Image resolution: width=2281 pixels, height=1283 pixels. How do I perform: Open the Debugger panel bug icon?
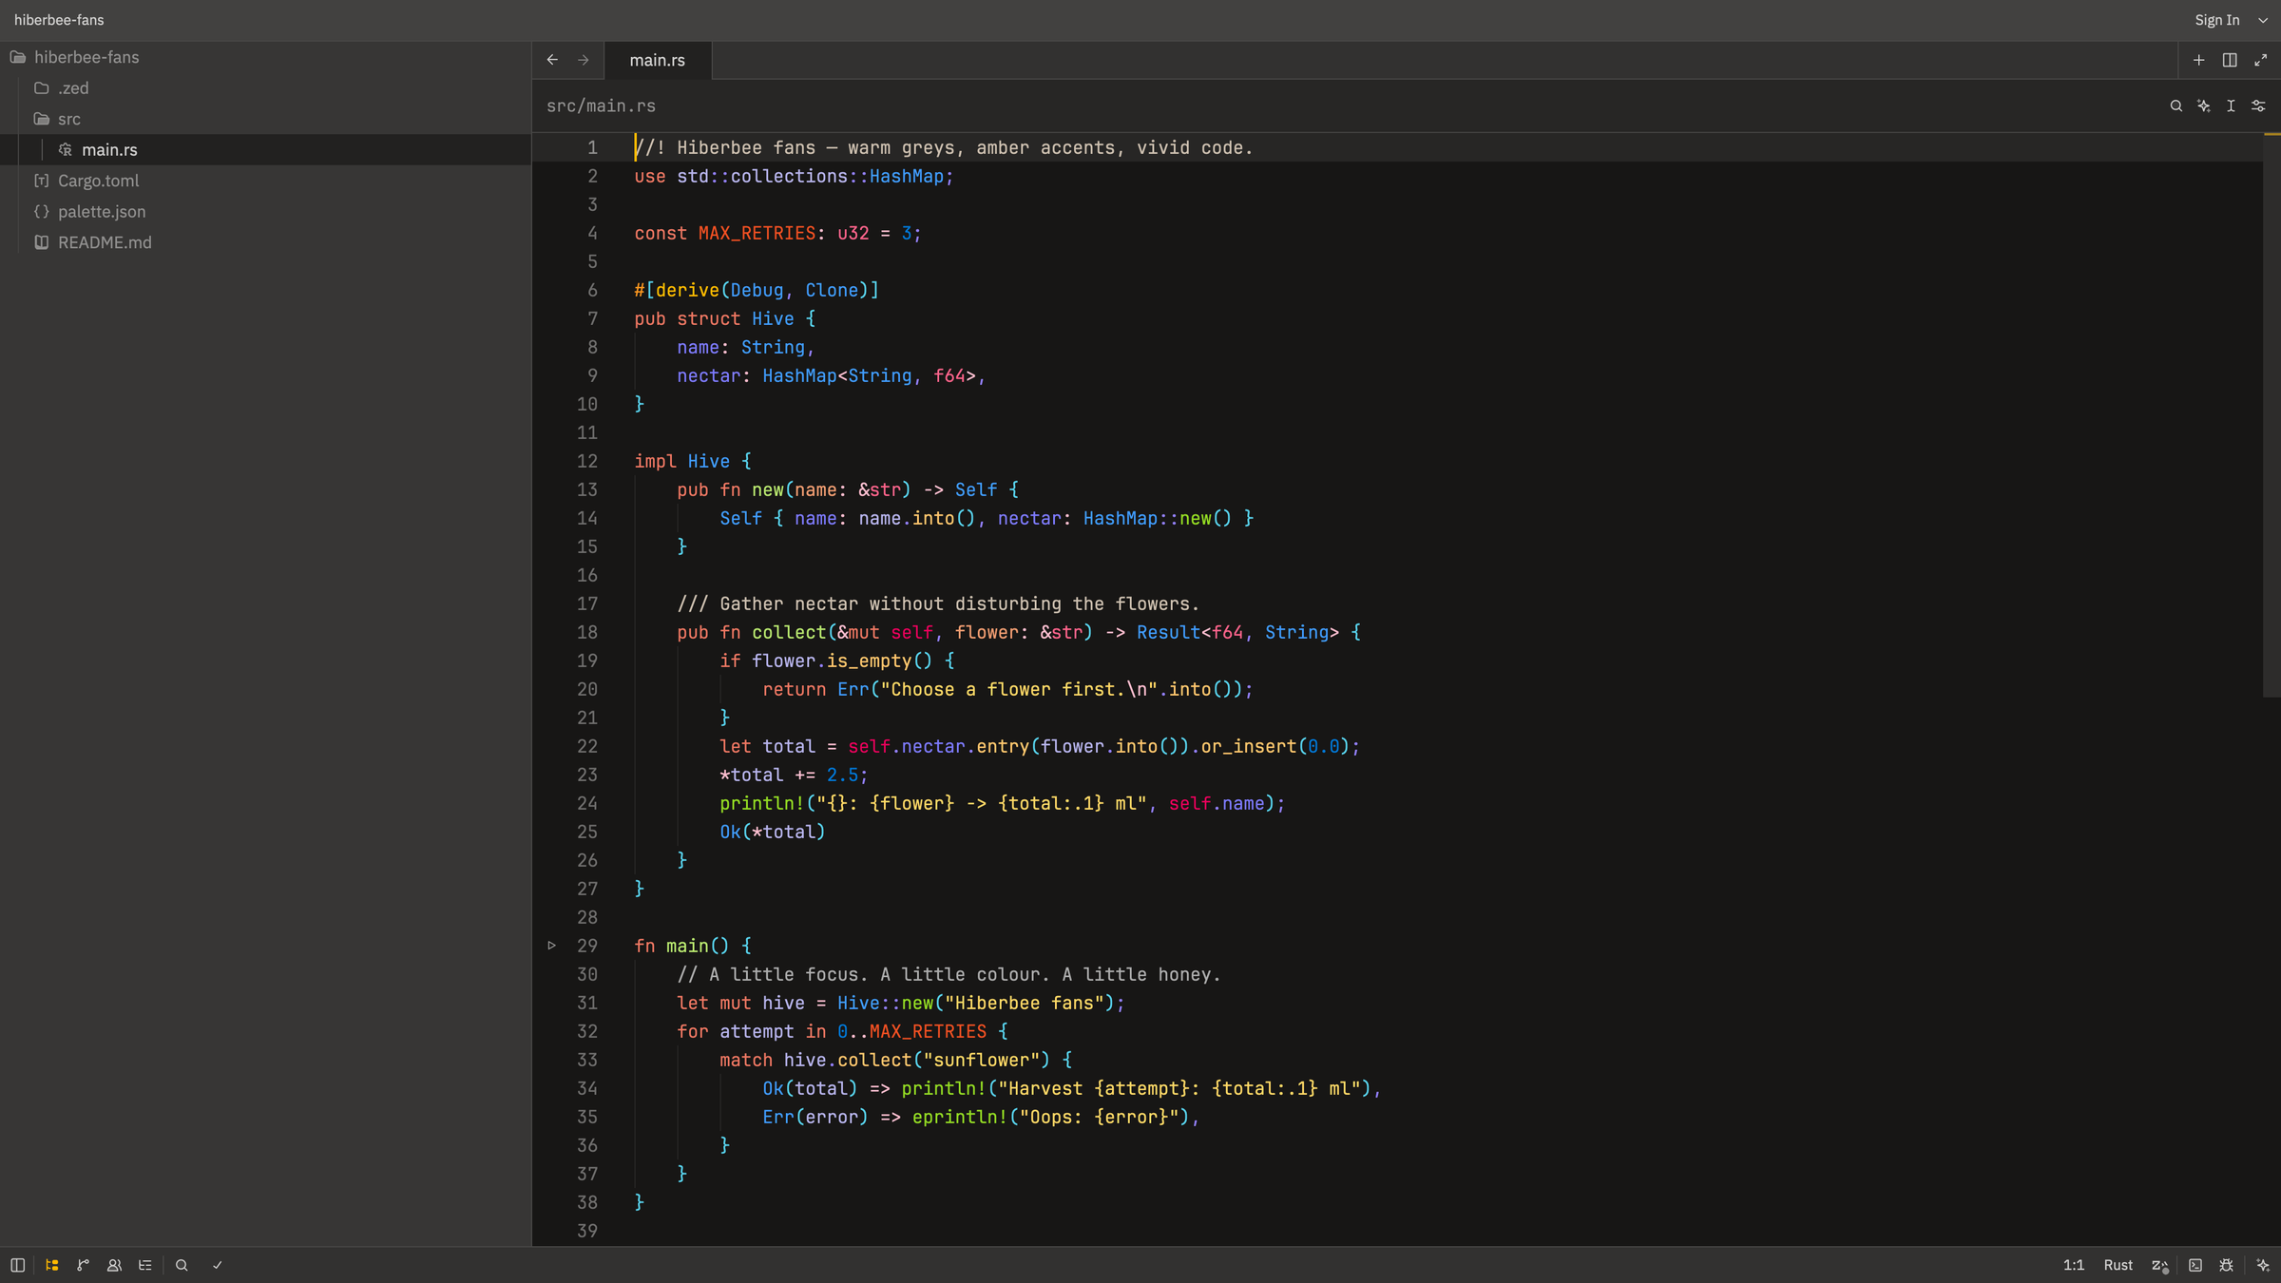2227,1265
